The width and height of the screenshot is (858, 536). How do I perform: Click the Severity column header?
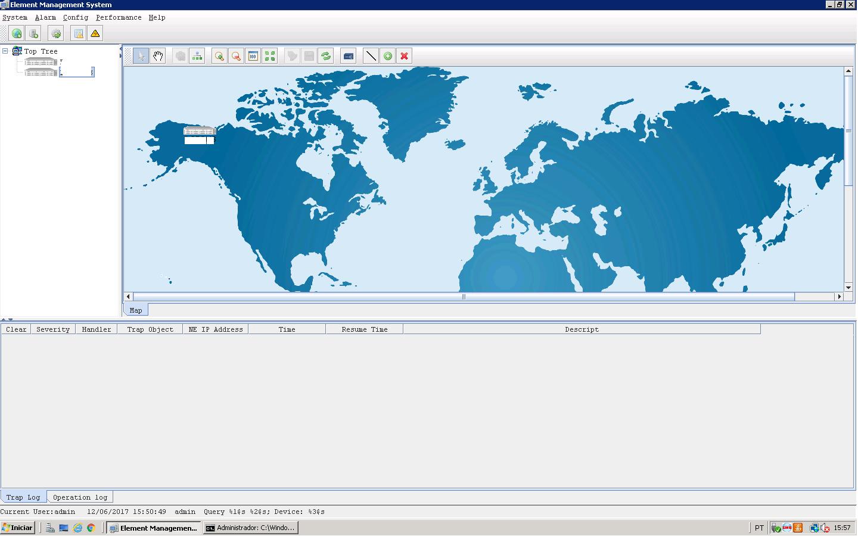(x=53, y=329)
